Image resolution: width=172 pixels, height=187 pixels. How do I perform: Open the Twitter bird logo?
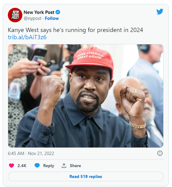click(x=160, y=11)
